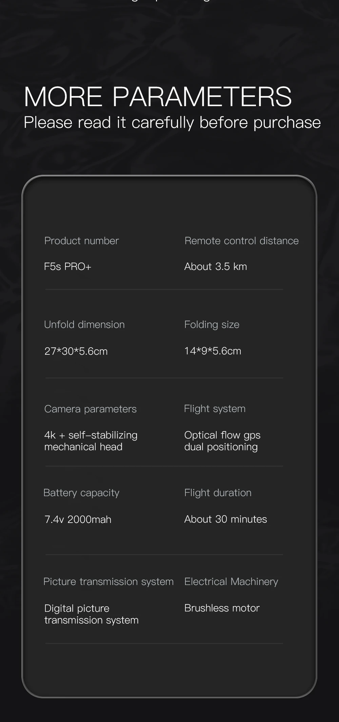Select the 4k self-stabilizing mechanical head text
339x722 pixels.
pos(91,441)
